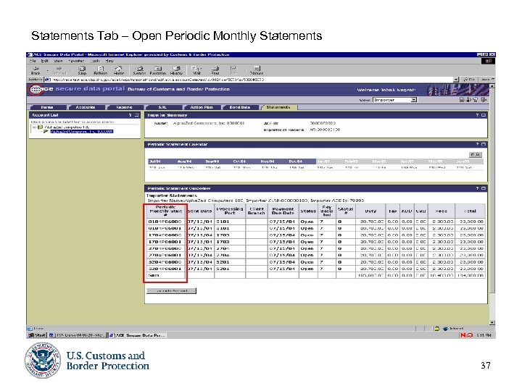This screenshot has height=391, width=522.
Task: Open the File menu
Action: coord(33,61)
